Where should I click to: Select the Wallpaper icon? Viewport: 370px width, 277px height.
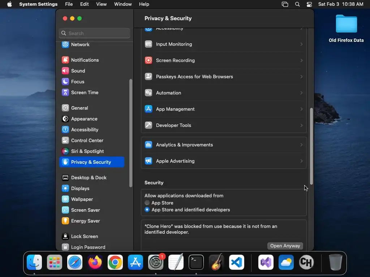[65, 199]
